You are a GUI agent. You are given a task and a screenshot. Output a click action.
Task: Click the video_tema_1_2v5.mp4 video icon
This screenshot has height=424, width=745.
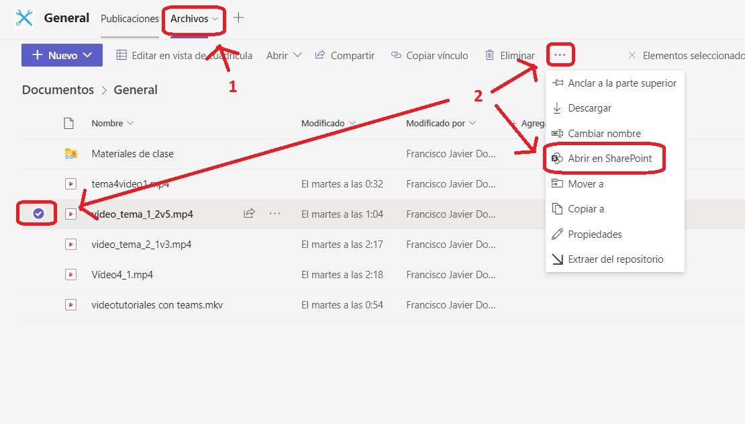point(70,214)
